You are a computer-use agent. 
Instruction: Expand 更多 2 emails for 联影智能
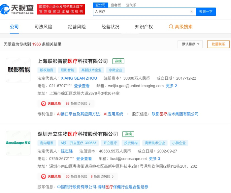coord(171,86)
